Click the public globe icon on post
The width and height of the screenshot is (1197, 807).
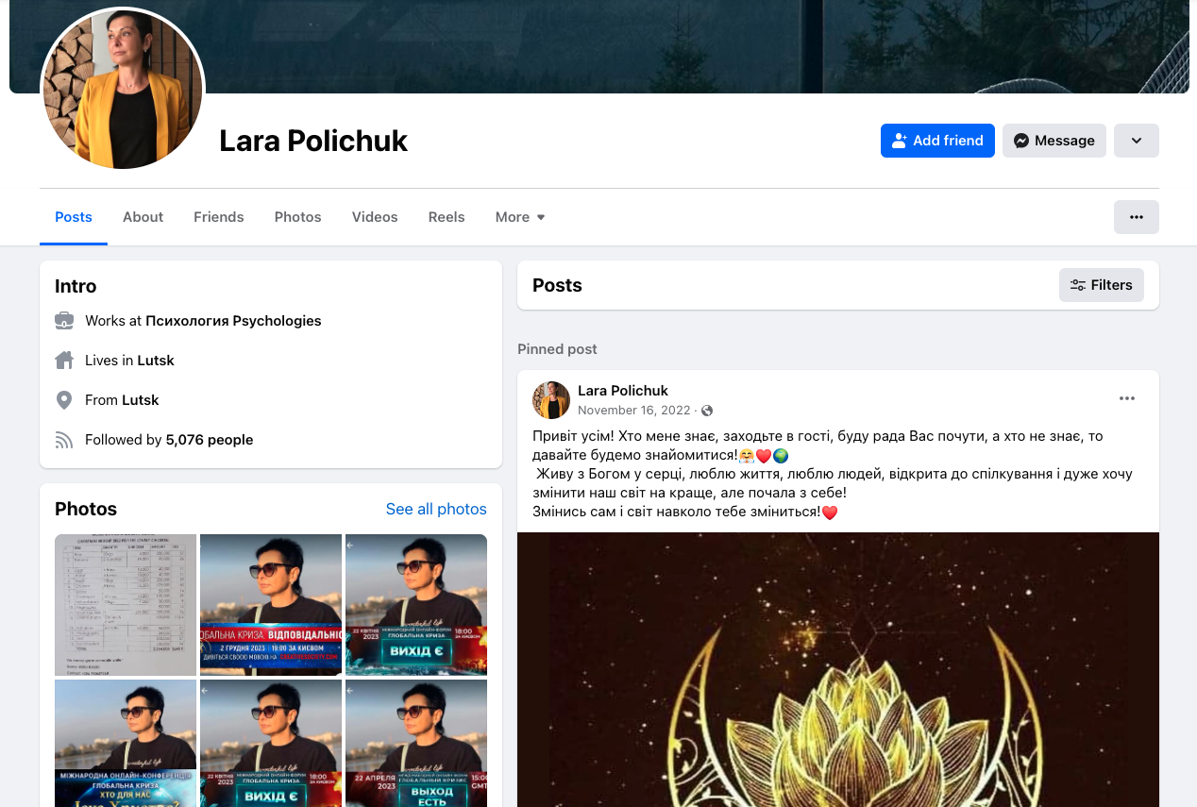(707, 411)
